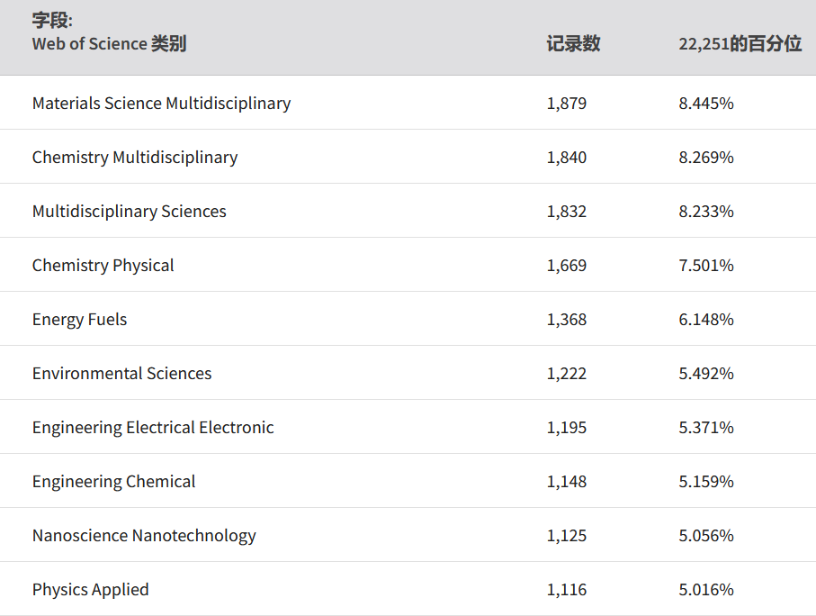The image size is (816, 616).
Task: Open the Environmental Sciences entry
Action: [121, 373]
